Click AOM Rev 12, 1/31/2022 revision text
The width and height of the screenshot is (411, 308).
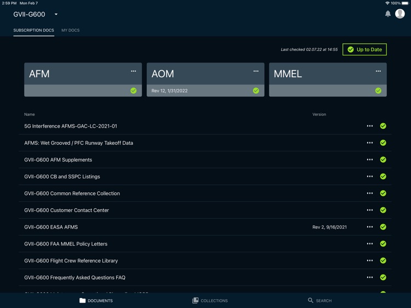point(169,90)
